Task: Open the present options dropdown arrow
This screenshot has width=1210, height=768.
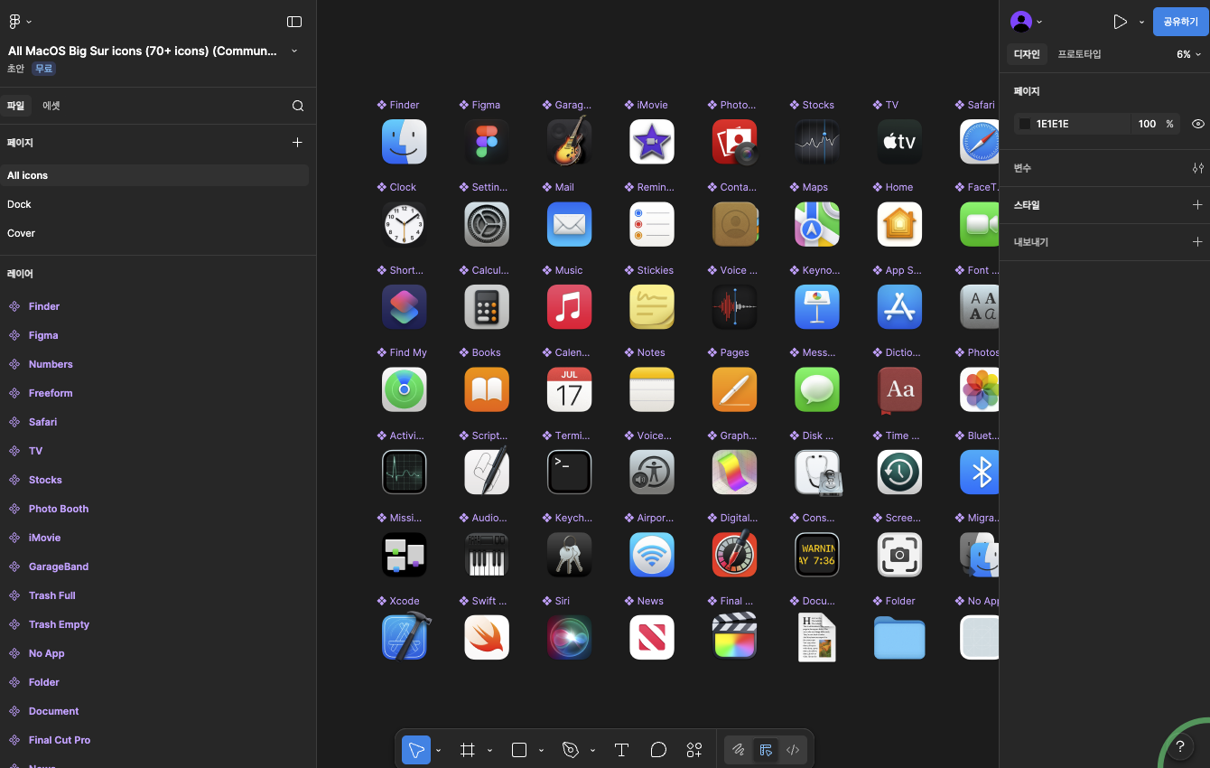Action: tap(1141, 22)
